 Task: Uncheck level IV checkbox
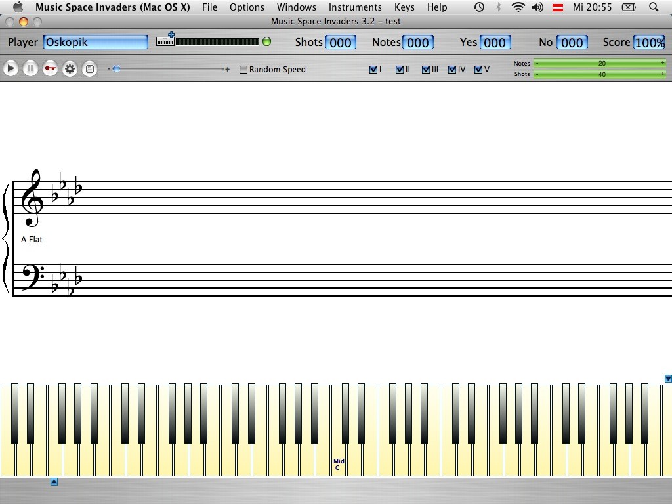click(x=452, y=70)
